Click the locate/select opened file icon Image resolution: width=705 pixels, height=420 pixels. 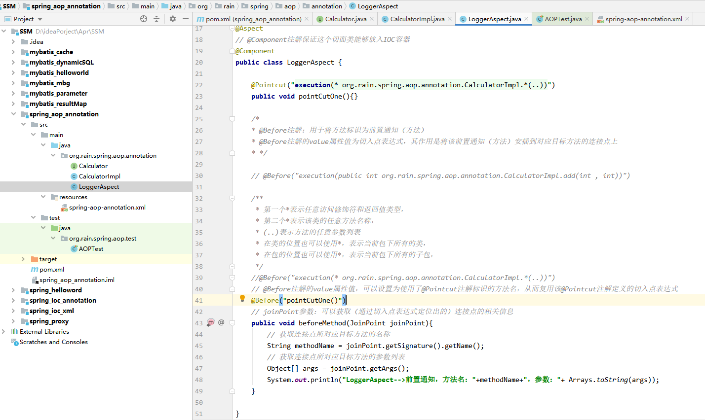coord(144,19)
